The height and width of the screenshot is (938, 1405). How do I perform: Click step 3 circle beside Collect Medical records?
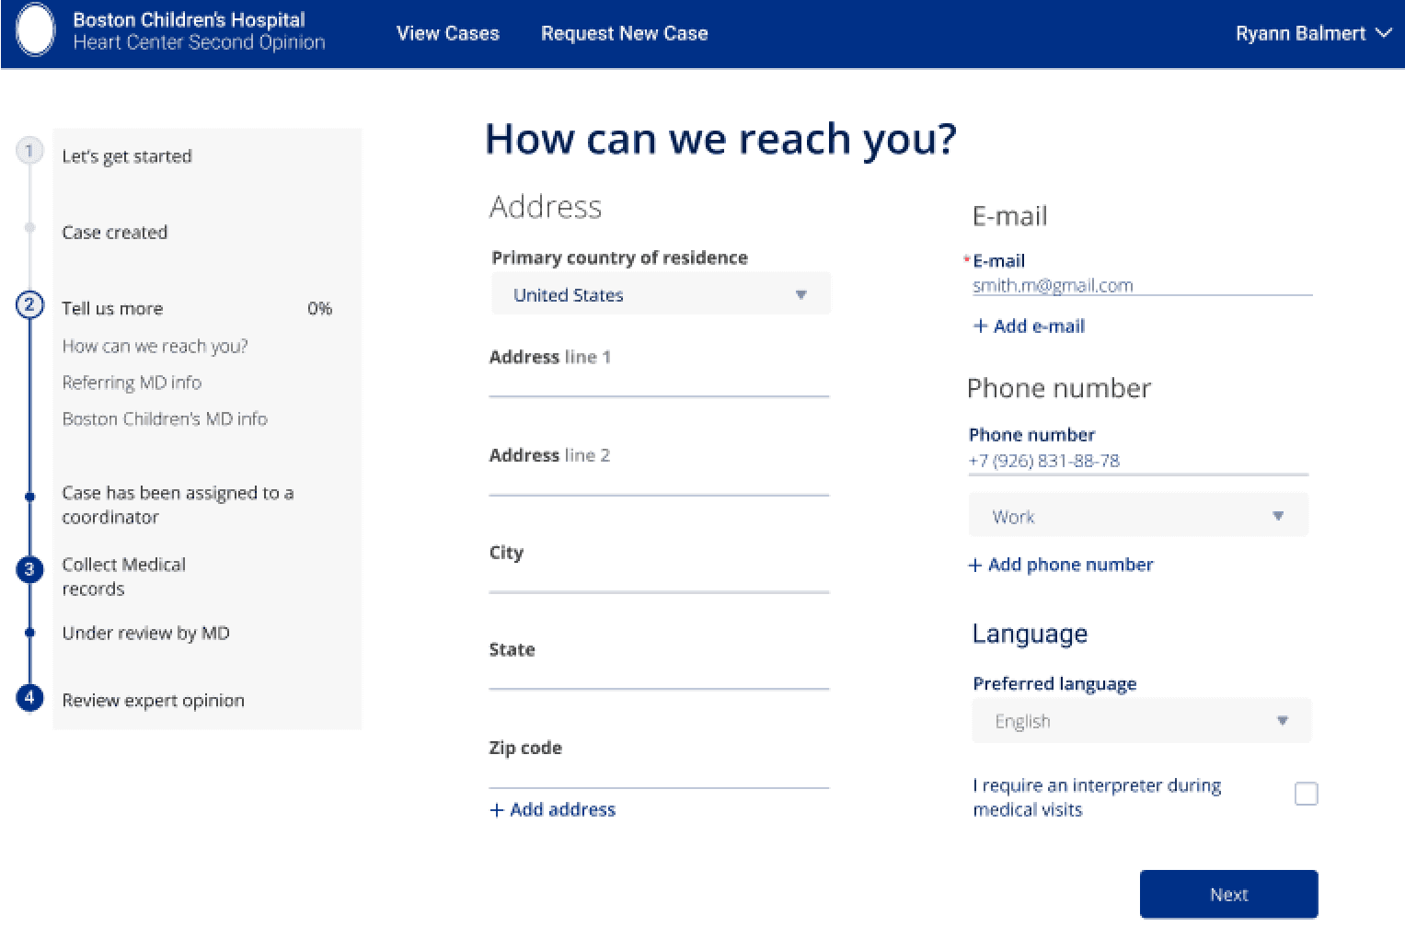(29, 569)
